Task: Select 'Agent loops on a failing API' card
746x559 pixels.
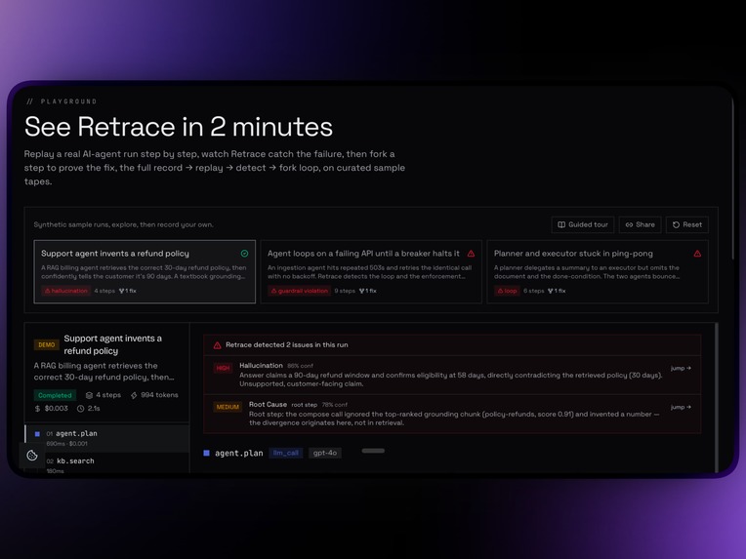Action: point(371,271)
